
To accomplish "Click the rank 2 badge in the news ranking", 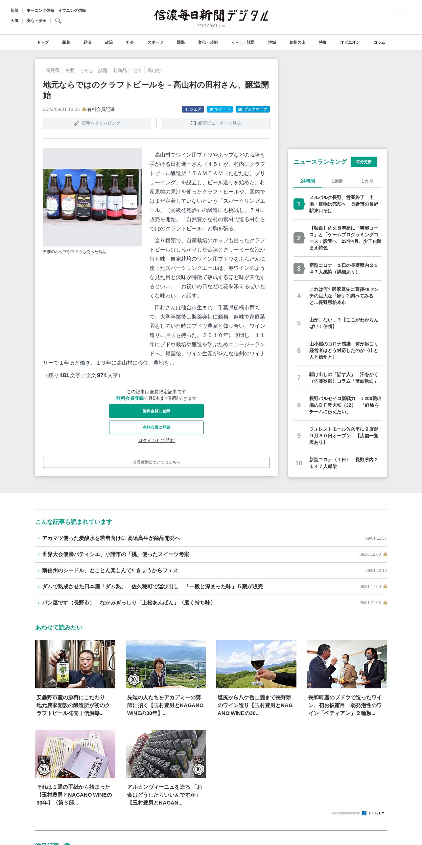I will tap(299, 238).
